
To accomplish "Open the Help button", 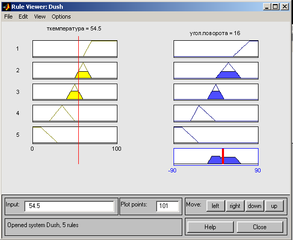I will (x=210, y=227).
